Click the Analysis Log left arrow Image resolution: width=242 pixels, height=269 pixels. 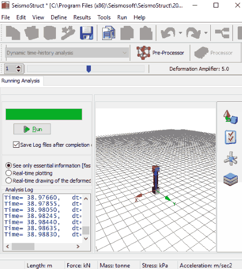8,246
